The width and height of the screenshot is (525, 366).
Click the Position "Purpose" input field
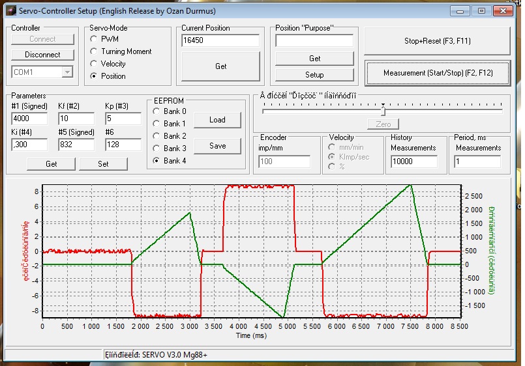pos(314,40)
